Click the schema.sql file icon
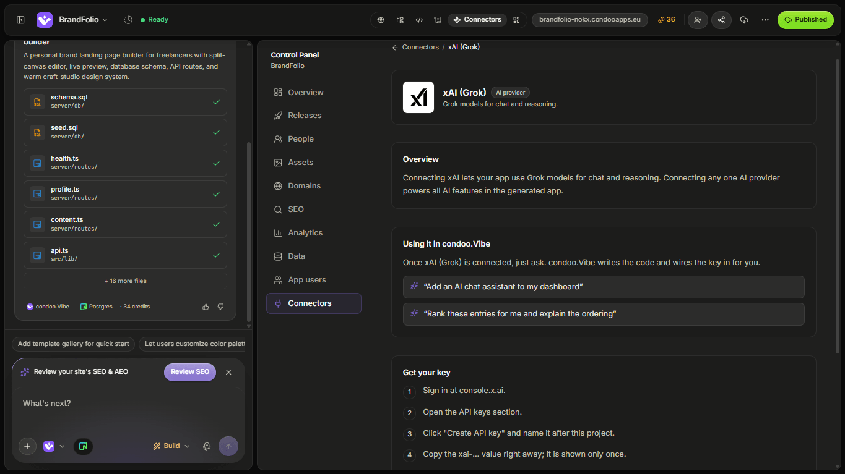Image resolution: width=845 pixels, height=474 pixels. (x=37, y=102)
